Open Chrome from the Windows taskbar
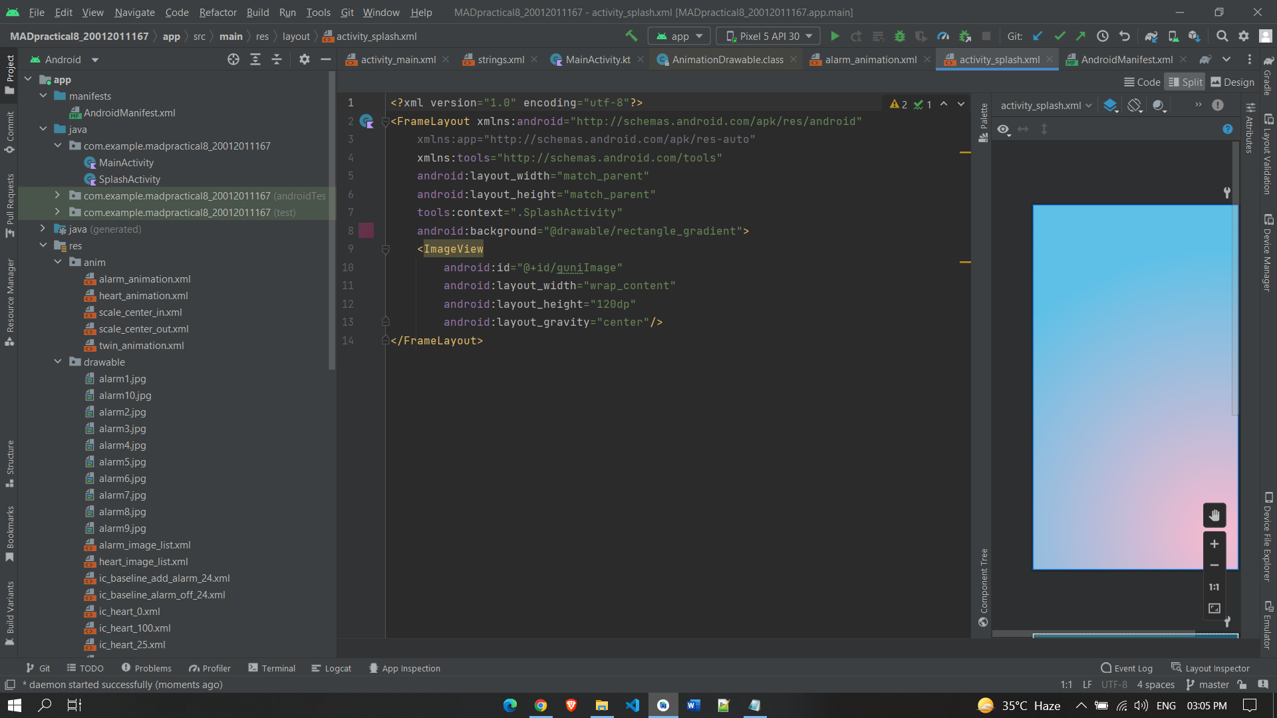The height and width of the screenshot is (718, 1277). coord(540,705)
